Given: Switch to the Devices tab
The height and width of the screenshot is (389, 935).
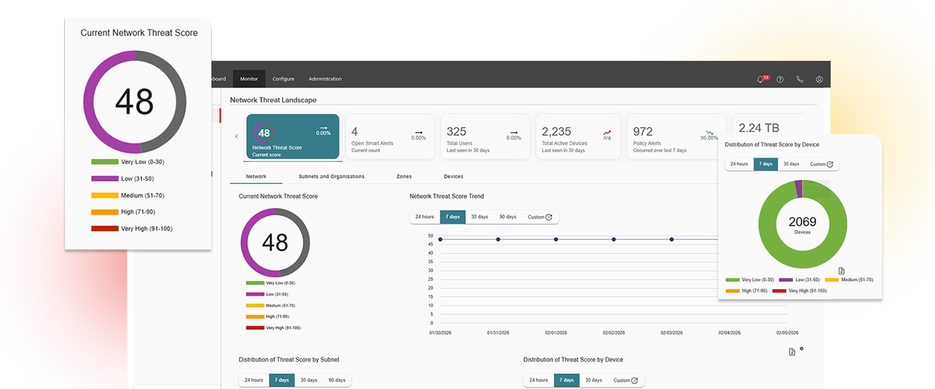Looking at the screenshot, I should coord(453,176).
